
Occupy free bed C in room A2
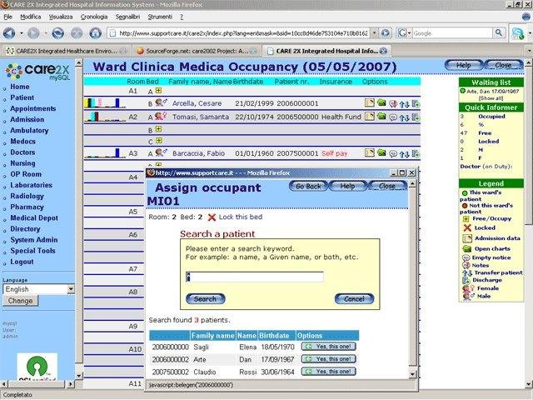pos(158,141)
